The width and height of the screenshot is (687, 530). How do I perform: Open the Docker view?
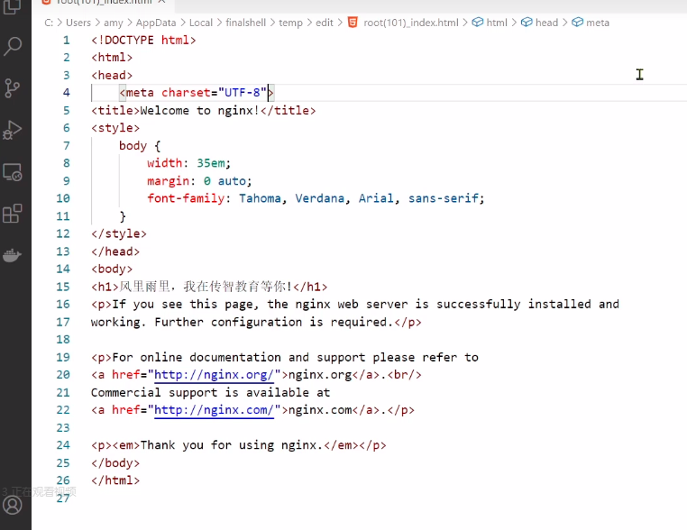[x=13, y=255]
